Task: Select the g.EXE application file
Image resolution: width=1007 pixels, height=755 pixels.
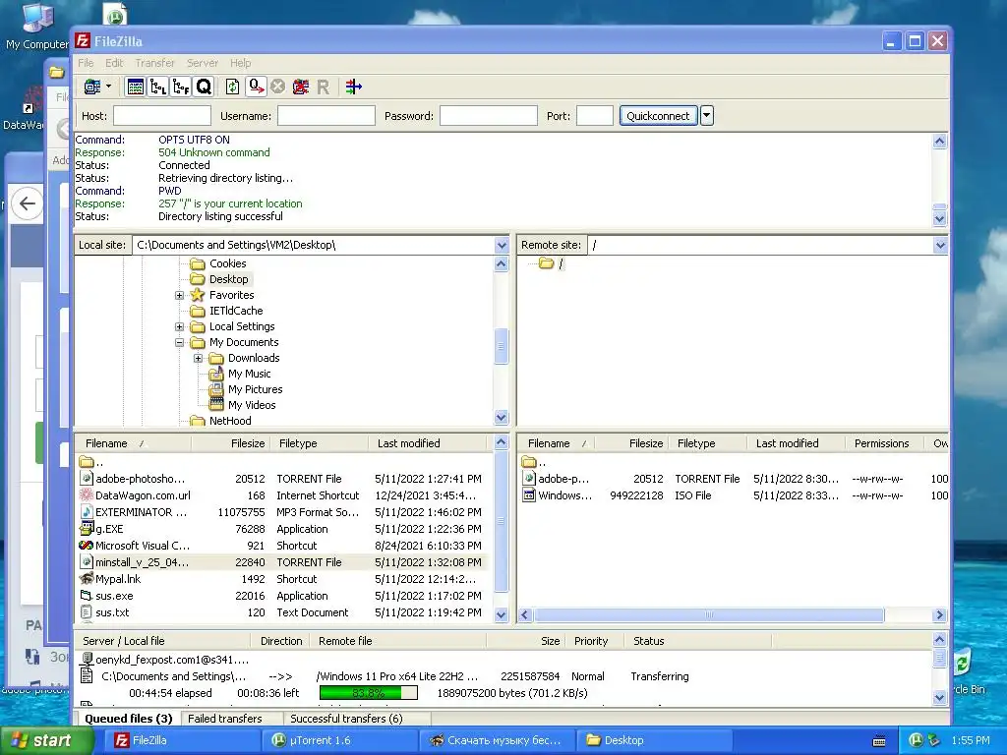Action: (x=282, y=529)
